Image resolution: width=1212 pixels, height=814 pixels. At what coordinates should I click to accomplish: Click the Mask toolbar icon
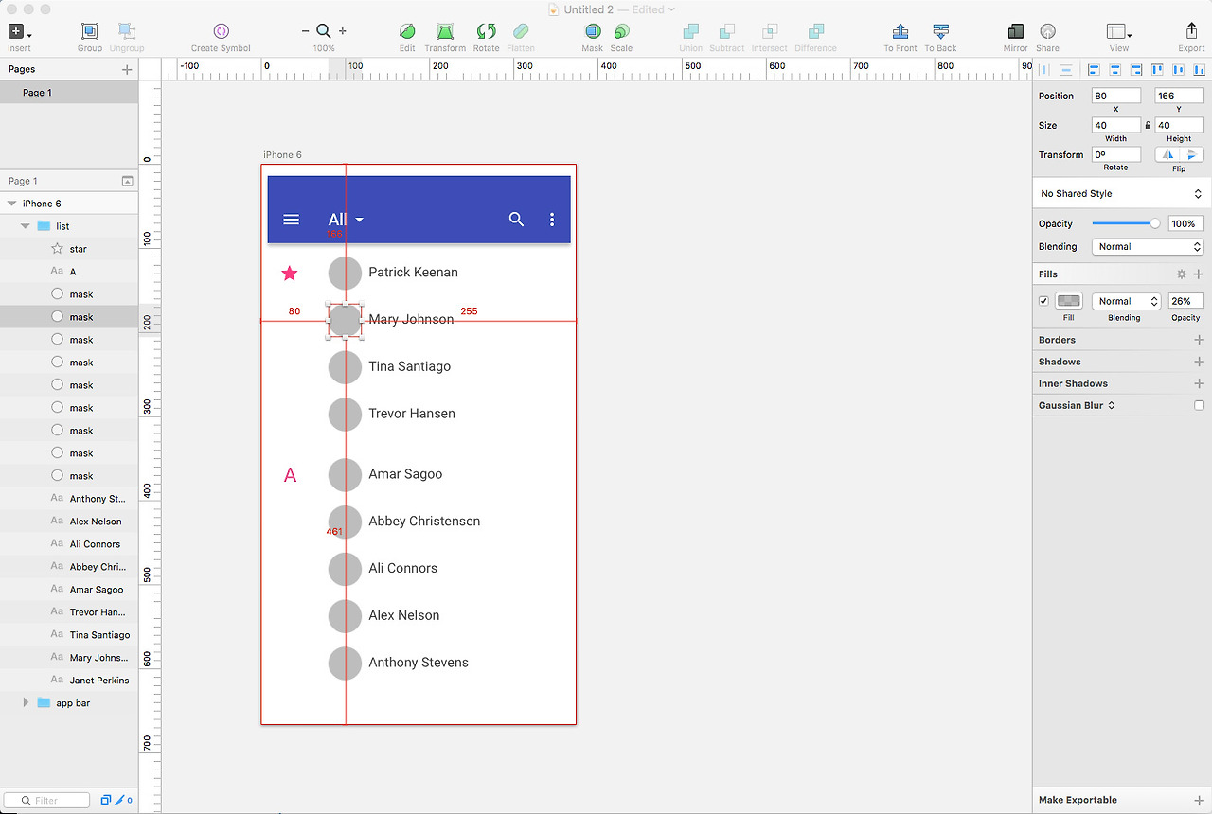pos(592,31)
